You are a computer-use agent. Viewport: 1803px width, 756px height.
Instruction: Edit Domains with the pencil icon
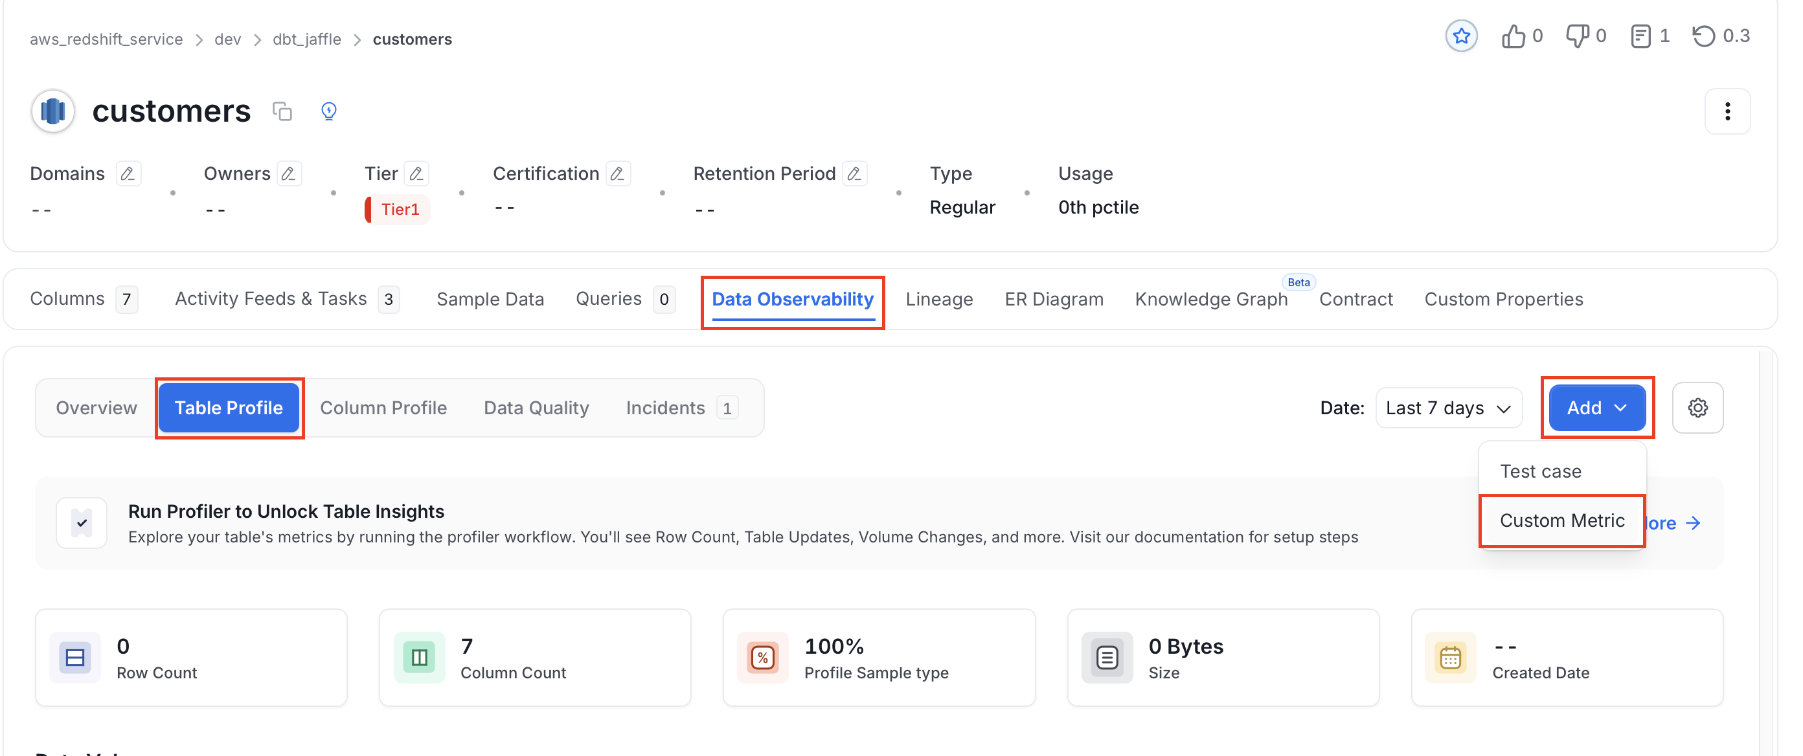128,173
